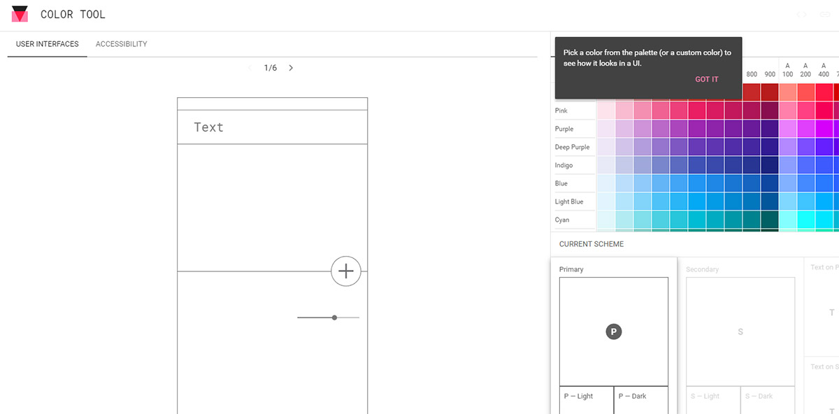839x414 pixels.
Task: Pick the Red 900 color swatch
Action: [769, 92]
